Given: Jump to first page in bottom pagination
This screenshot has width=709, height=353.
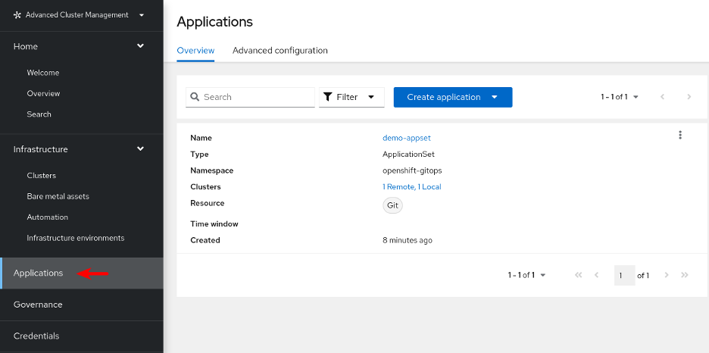Looking at the screenshot, I should coord(579,275).
